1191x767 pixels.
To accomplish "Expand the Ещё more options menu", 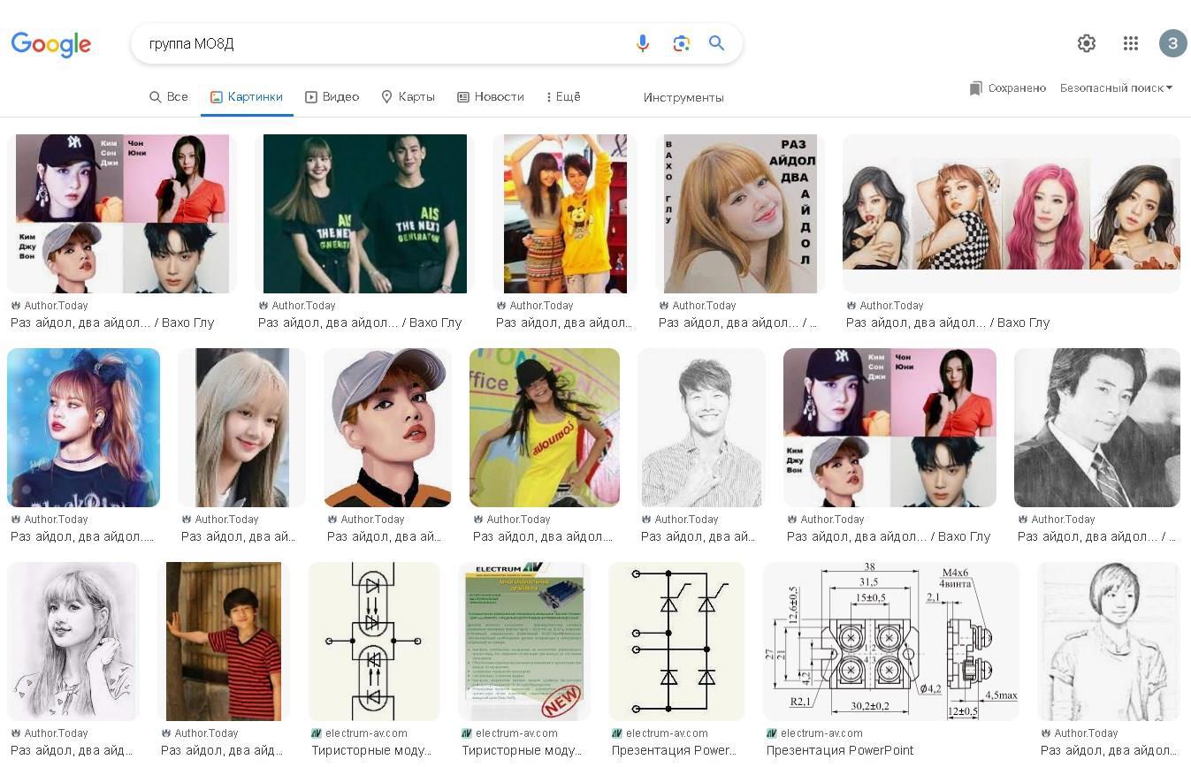I will 563,97.
